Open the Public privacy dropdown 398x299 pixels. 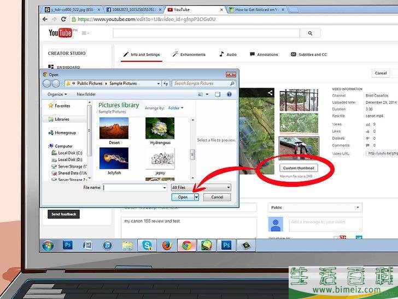coord(315,208)
